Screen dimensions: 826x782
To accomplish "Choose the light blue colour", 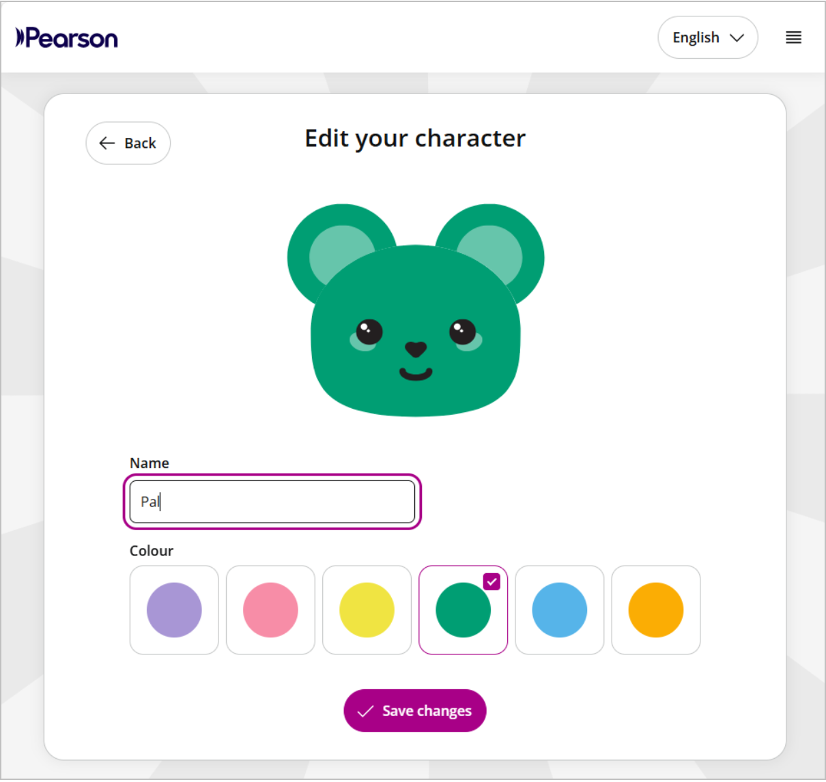I will point(560,610).
